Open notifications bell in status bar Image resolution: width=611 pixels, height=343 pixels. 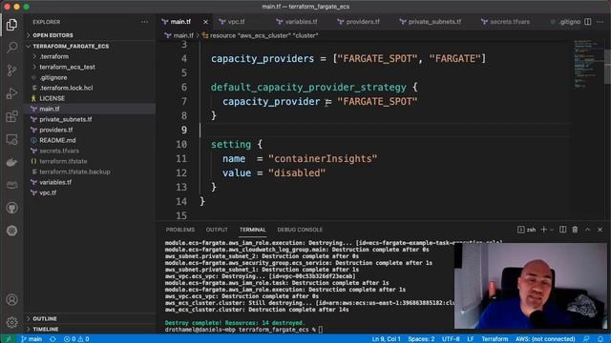click(x=600, y=339)
